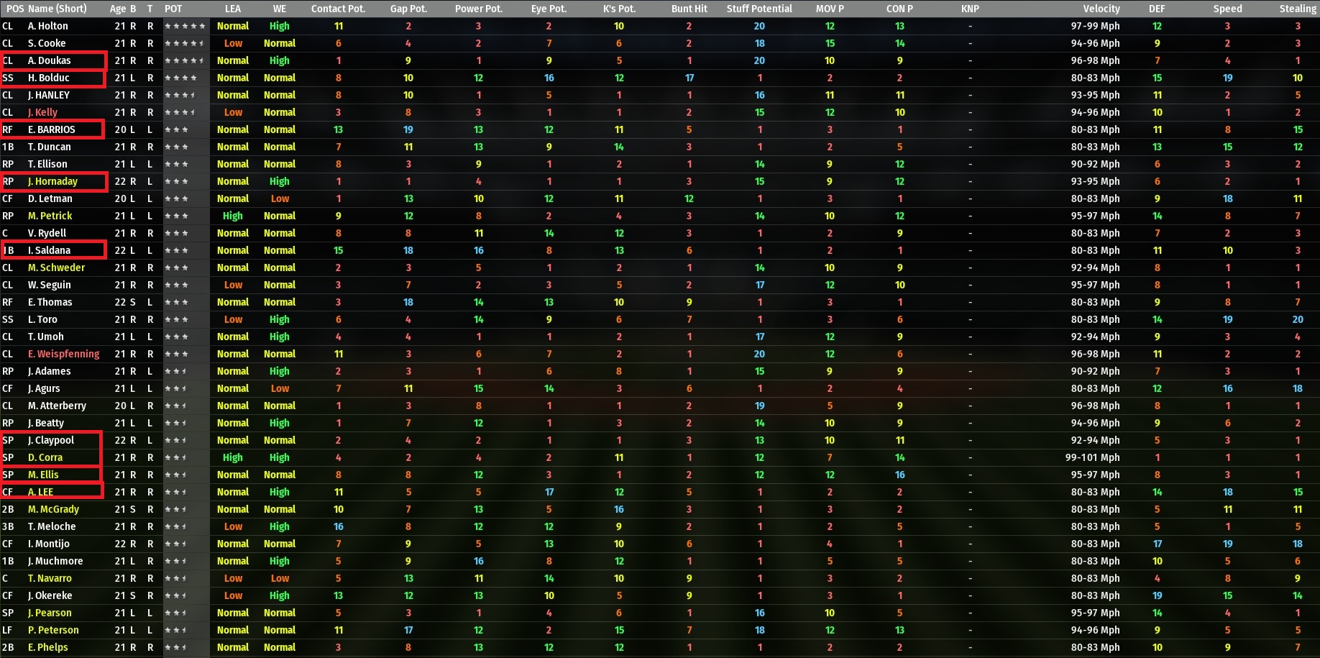This screenshot has width=1320, height=658.
Task: Open J. Hornaday's player page
Action: [x=54, y=181]
